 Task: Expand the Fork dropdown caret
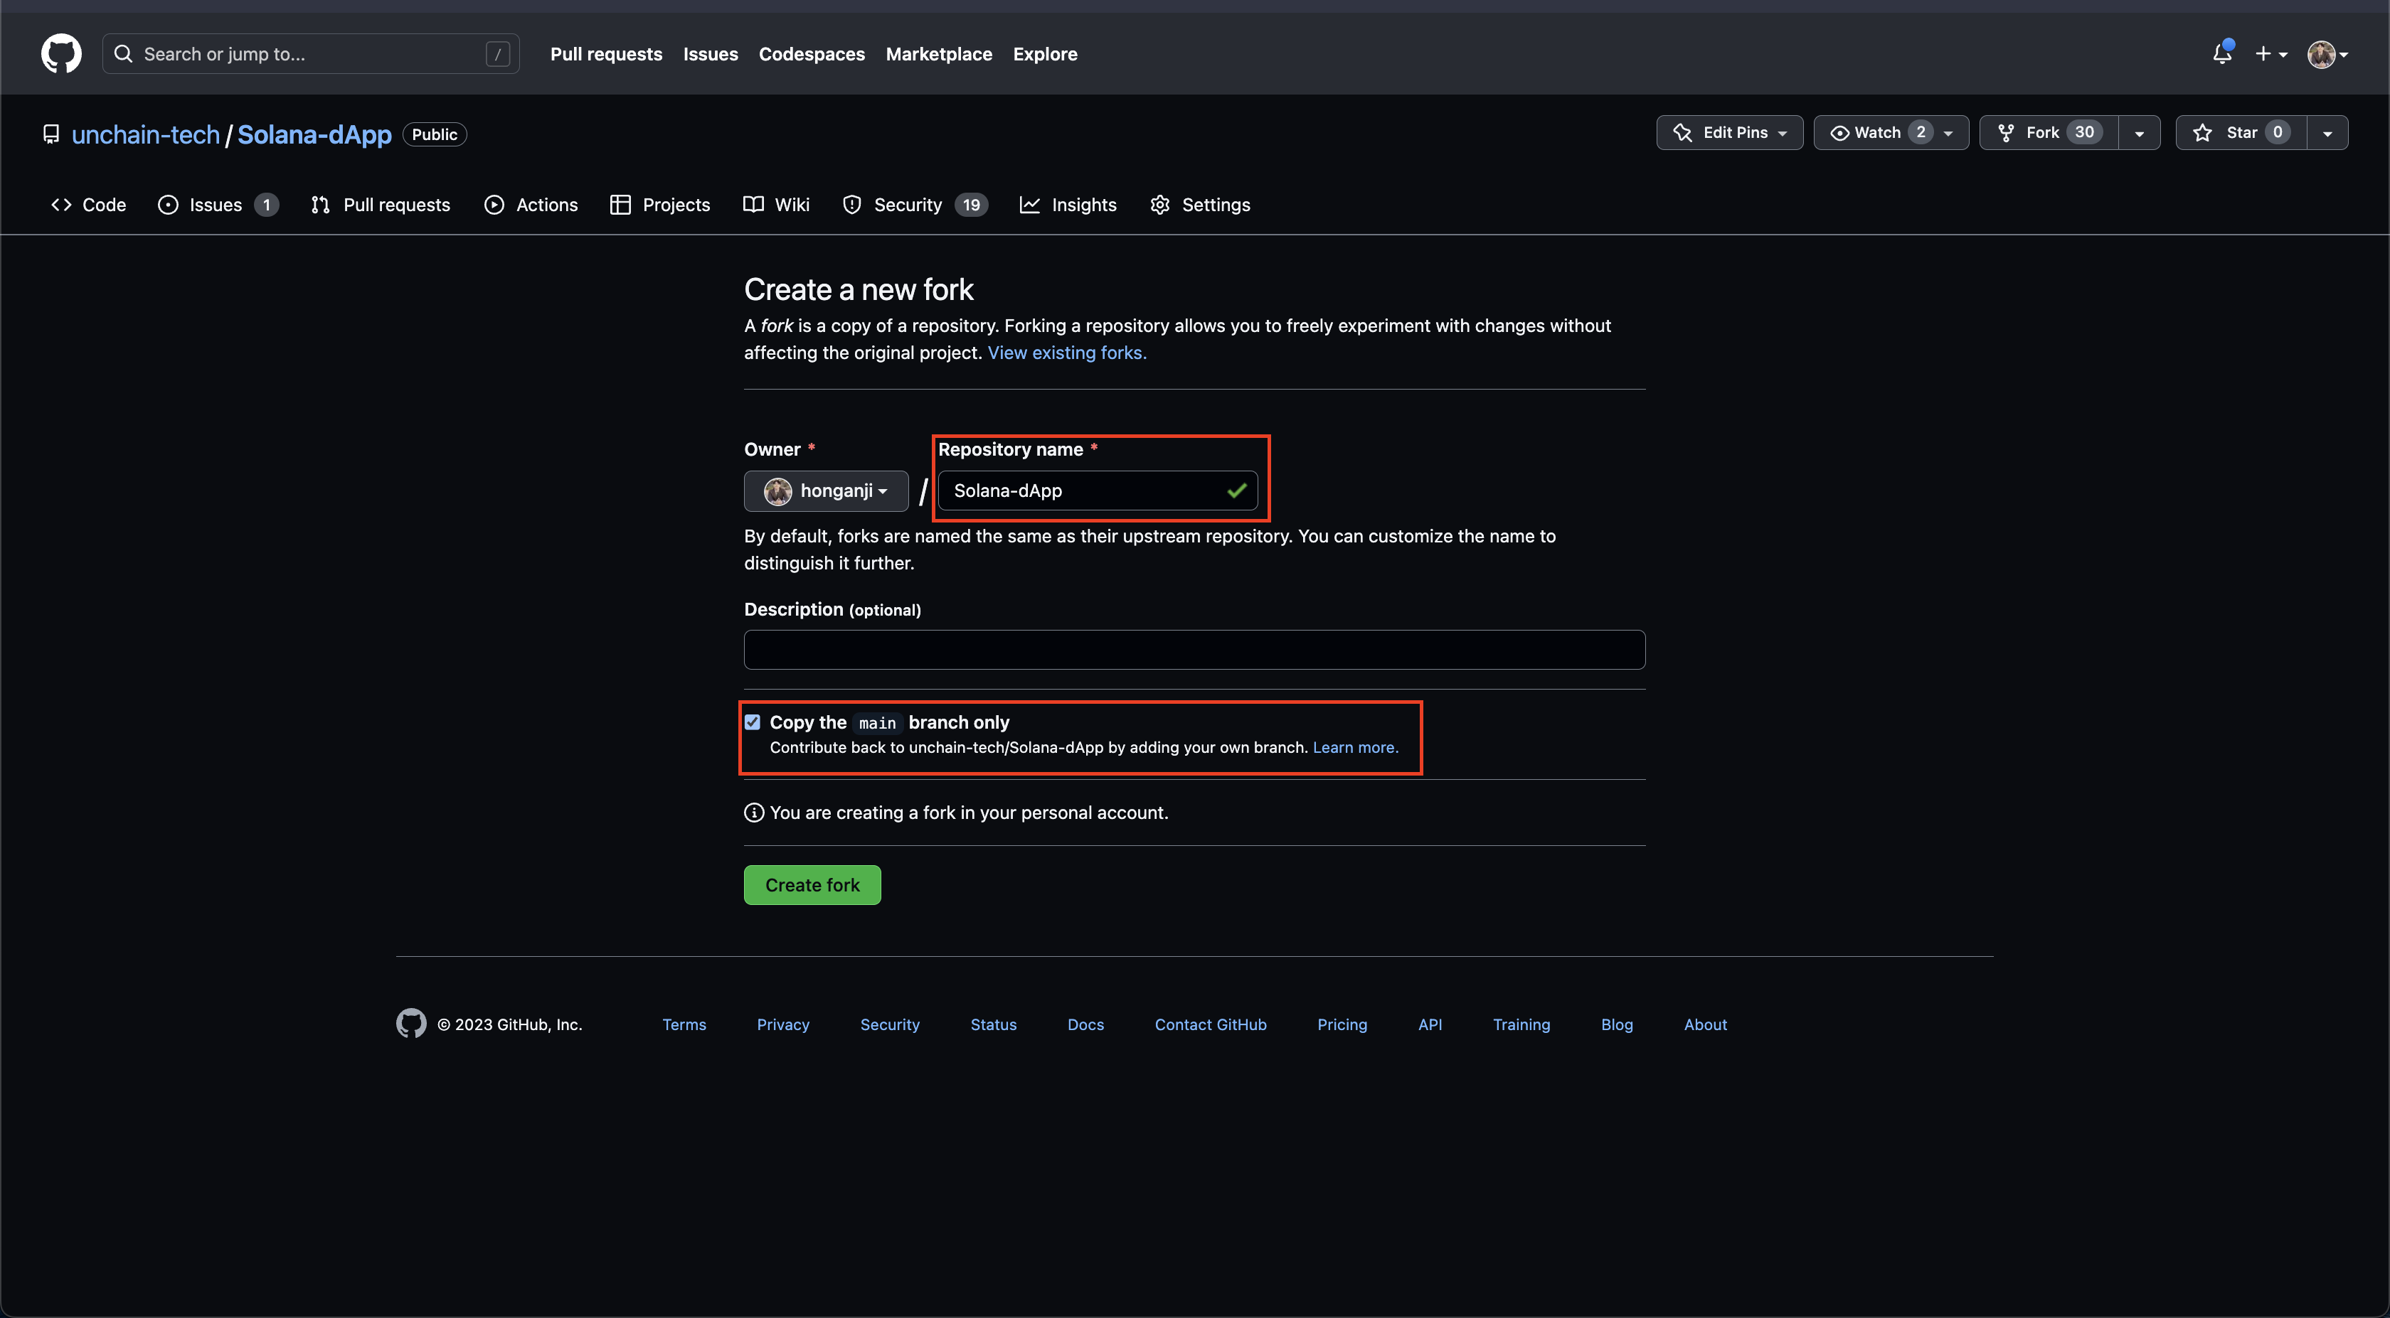click(2139, 133)
